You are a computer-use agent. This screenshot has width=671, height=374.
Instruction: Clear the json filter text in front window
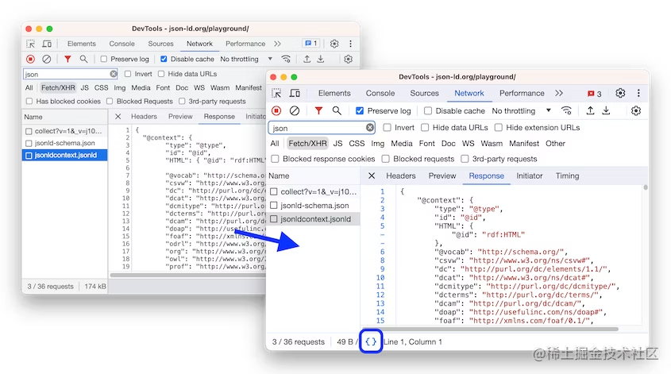370,128
